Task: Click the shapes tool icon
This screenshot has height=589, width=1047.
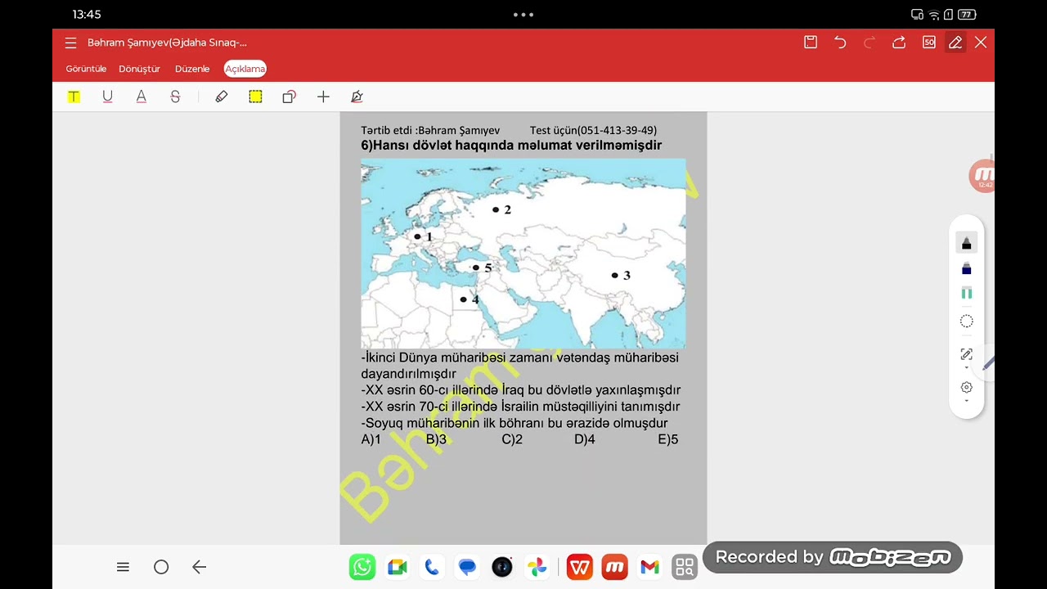Action: [x=289, y=97]
